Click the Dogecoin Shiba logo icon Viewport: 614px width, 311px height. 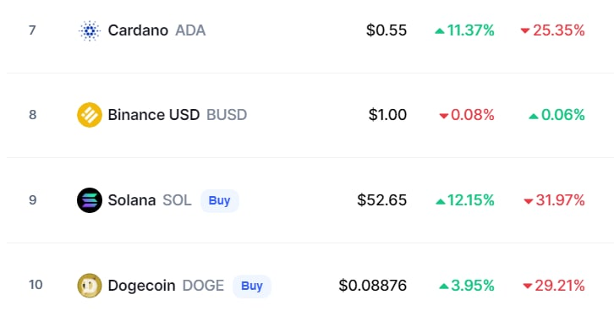[x=90, y=286]
